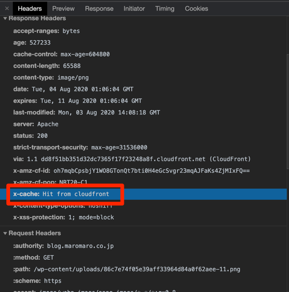Collapse the Request Headers section

pyautogui.click(x=5, y=233)
